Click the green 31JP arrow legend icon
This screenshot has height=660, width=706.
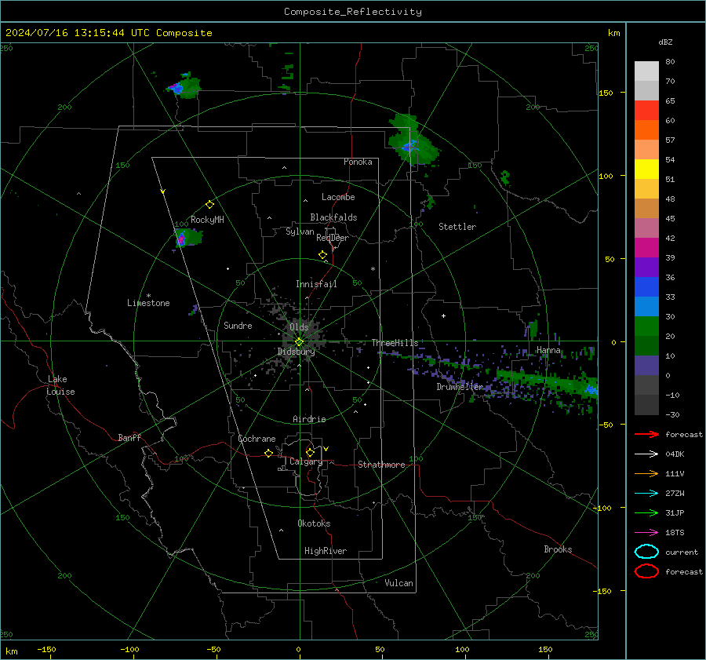tap(646, 512)
